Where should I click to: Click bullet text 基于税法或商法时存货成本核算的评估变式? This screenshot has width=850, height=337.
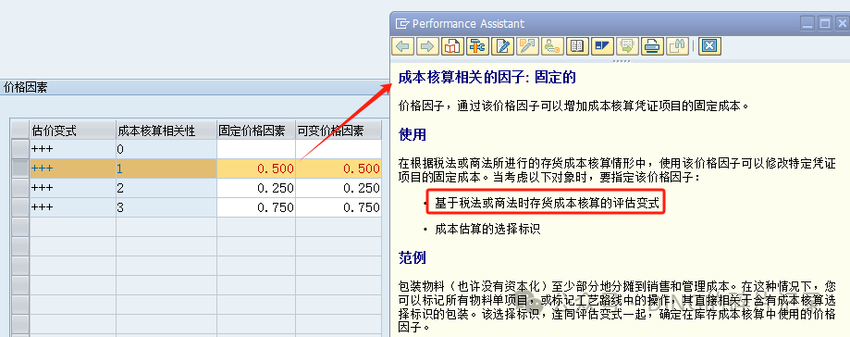[x=547, y=204]
